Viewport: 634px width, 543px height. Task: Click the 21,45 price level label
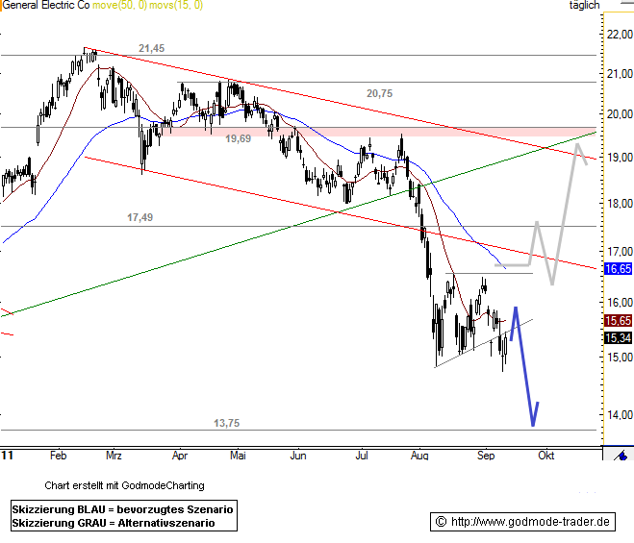click(151, 48)
